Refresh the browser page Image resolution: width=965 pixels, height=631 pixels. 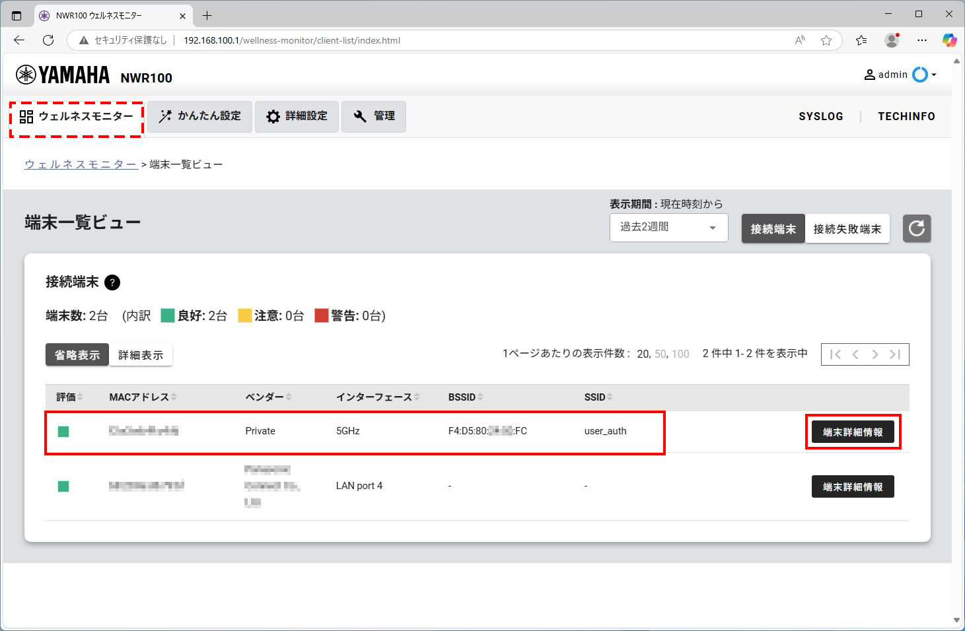[48, 40]
